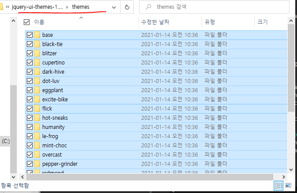
Task: Click the le-frog folder icon
Action: (37, 136)
